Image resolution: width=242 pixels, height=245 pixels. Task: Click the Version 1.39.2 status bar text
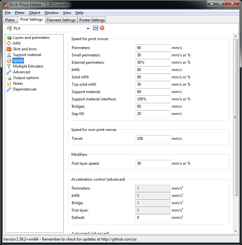(70, 239)
